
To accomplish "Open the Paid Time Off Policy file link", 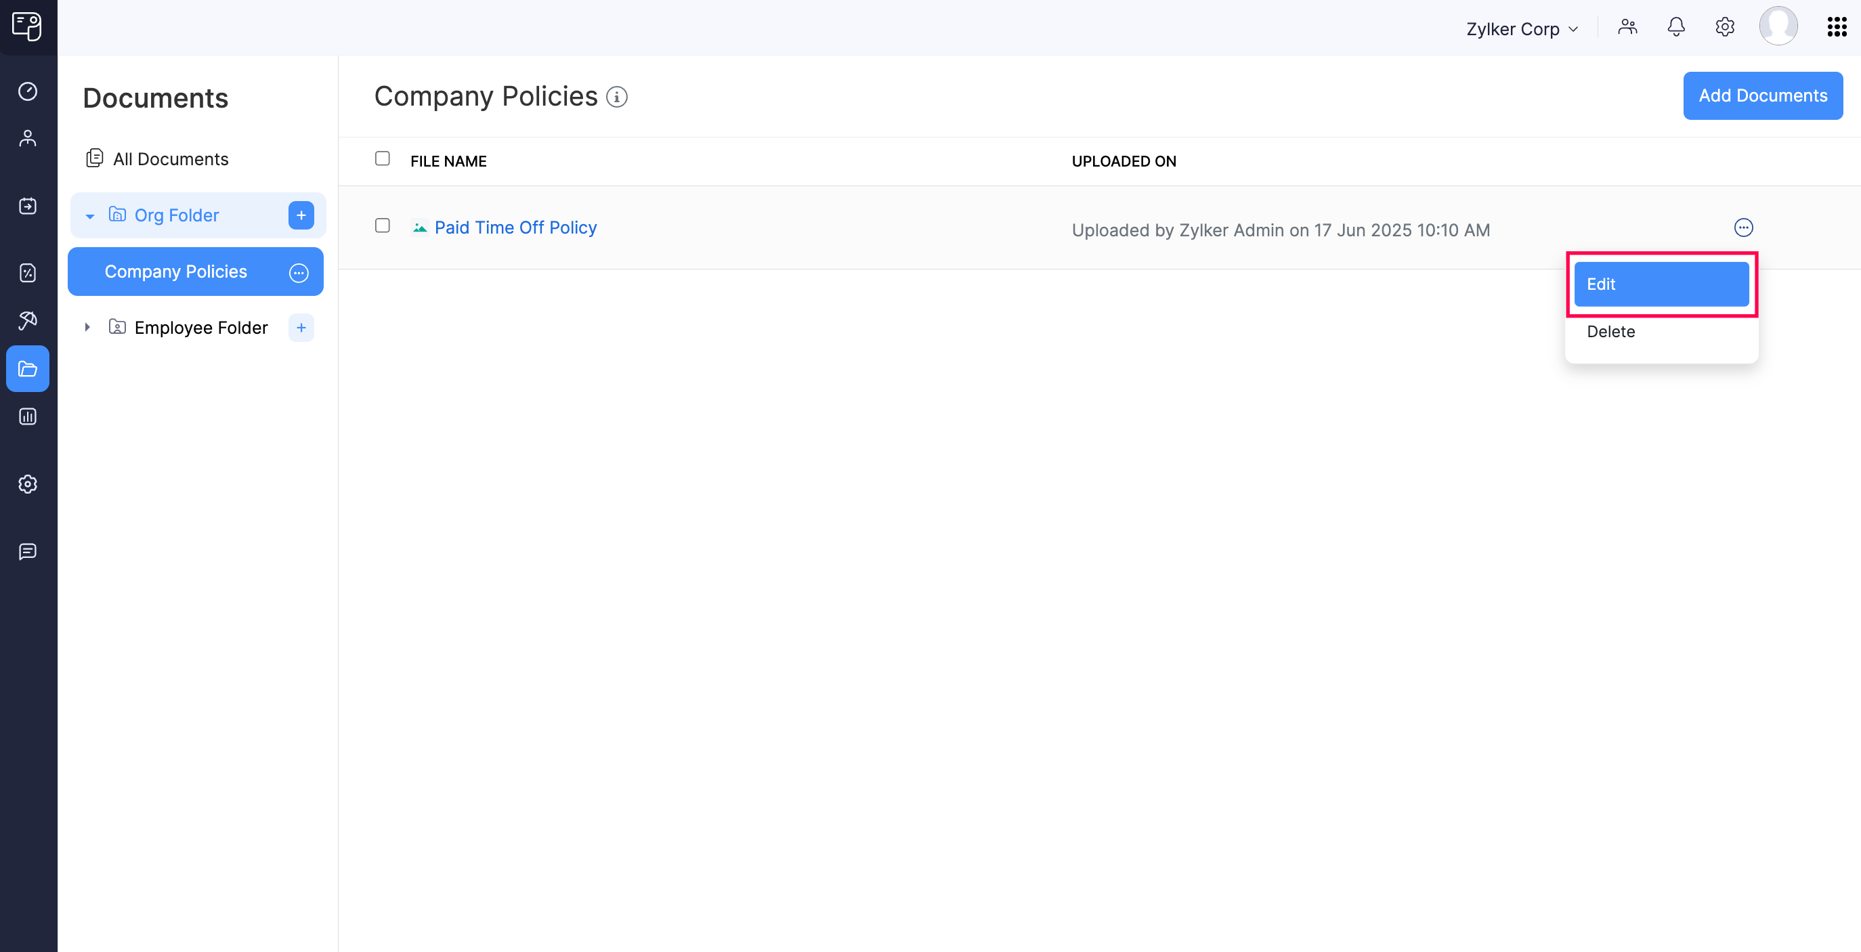I will (515, 228).
